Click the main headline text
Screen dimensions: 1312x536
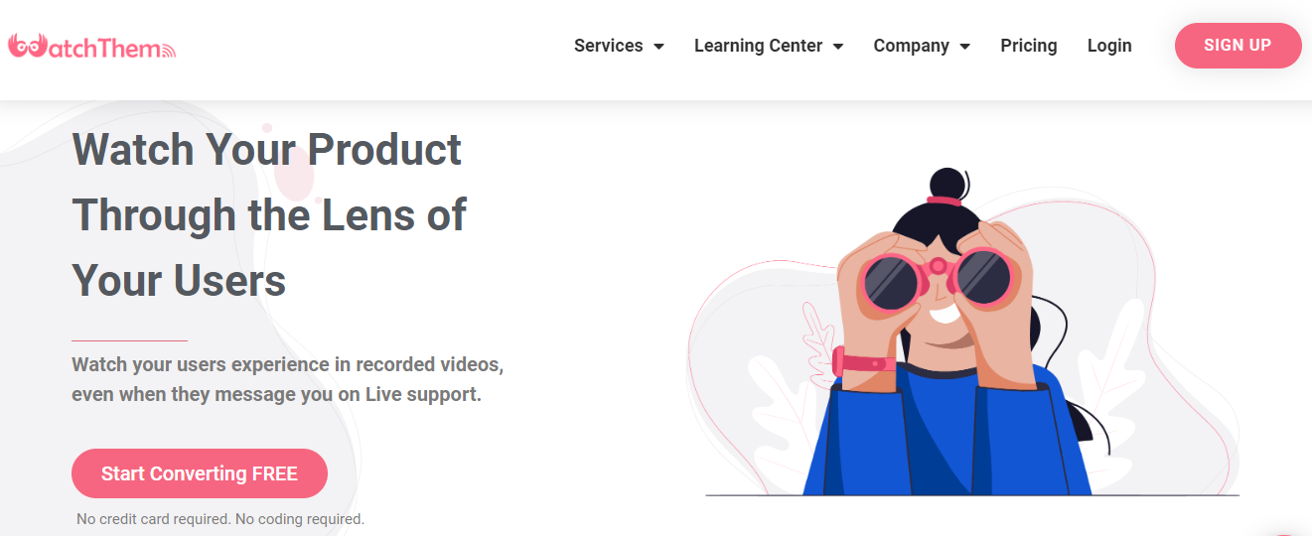269,215
